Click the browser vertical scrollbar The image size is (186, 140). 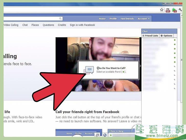[181, 59]
